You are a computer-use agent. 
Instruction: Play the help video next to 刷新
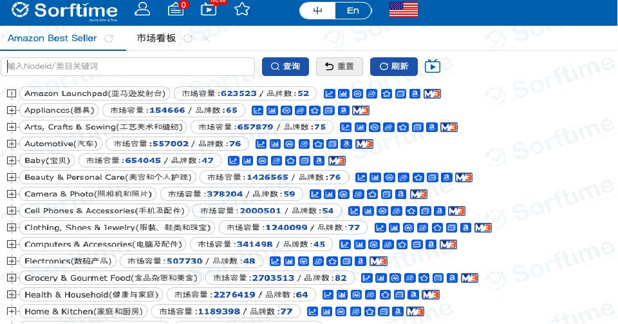[x=433, y=66]
